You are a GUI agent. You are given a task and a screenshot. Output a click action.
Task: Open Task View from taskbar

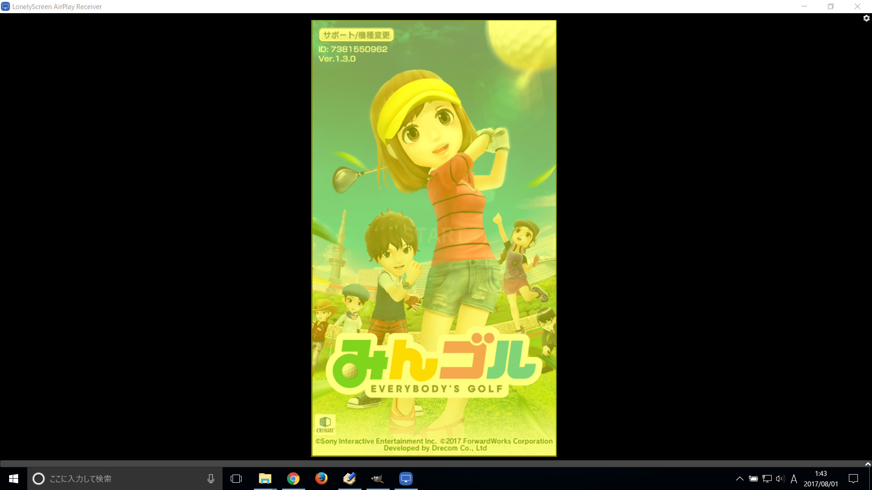(x=236, y=479)
